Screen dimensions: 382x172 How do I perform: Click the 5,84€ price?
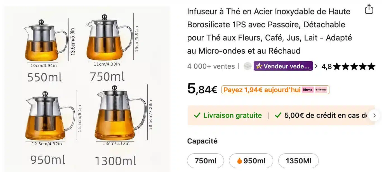tap(202, 89)
